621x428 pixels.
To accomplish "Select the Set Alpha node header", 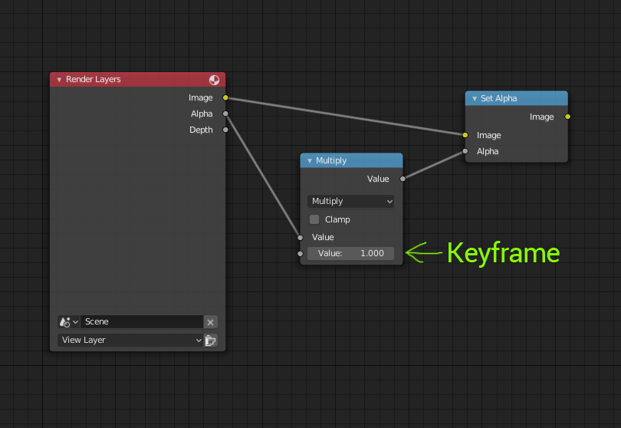I will tap(516, 98).
